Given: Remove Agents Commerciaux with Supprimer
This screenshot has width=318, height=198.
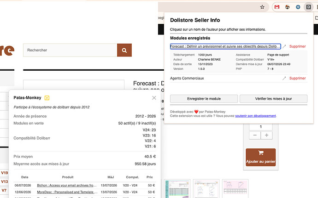Looking at the screenshot, I should click(297, 78).
